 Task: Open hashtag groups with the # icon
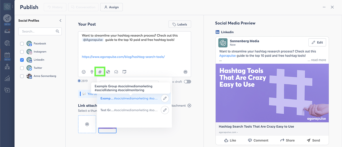coord(100,72)
